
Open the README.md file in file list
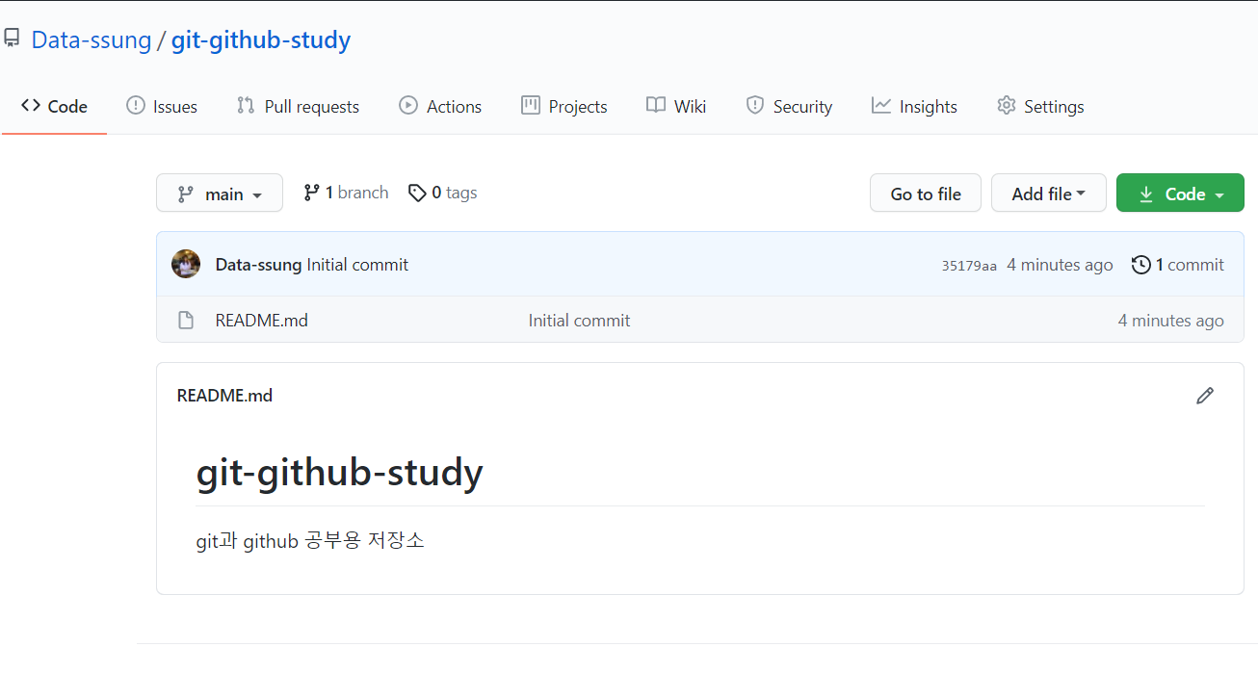point(262,321)
